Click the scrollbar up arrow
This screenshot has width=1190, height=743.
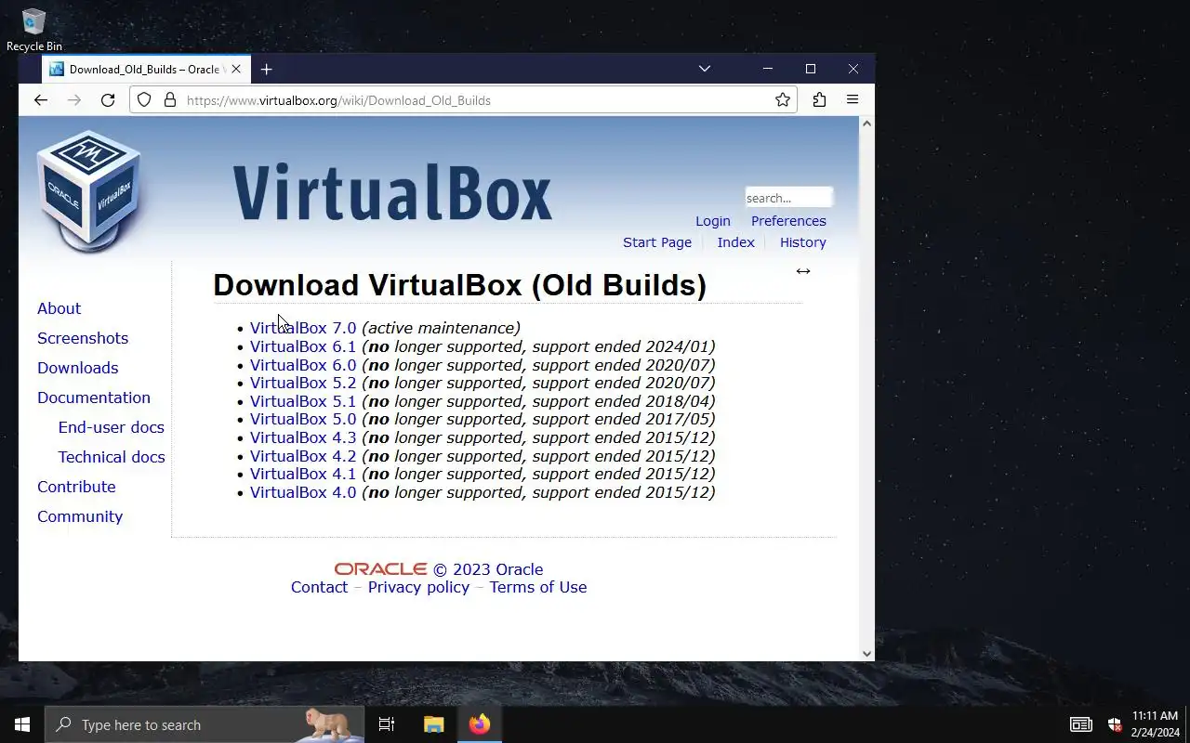click(x=867, y=124)
